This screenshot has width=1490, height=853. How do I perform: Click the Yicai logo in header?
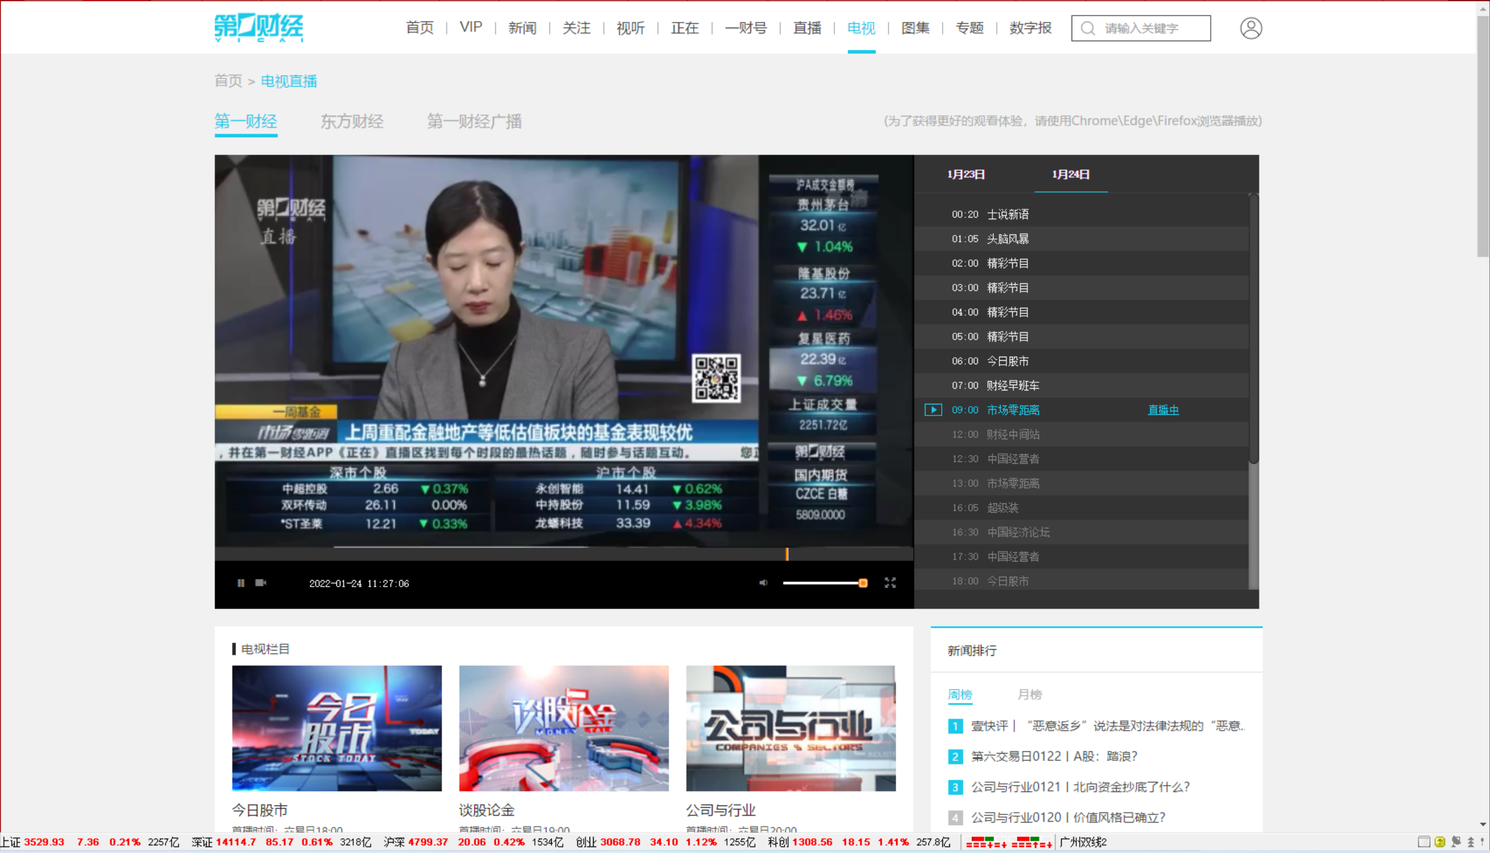[258, 27]
